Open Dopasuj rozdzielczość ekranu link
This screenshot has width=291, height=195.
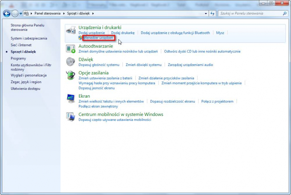coord(172,101)
